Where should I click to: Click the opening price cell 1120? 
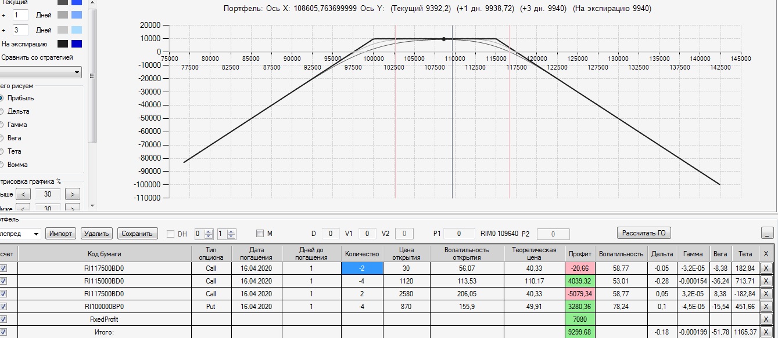pyautogui.click(x=407, y=281)
